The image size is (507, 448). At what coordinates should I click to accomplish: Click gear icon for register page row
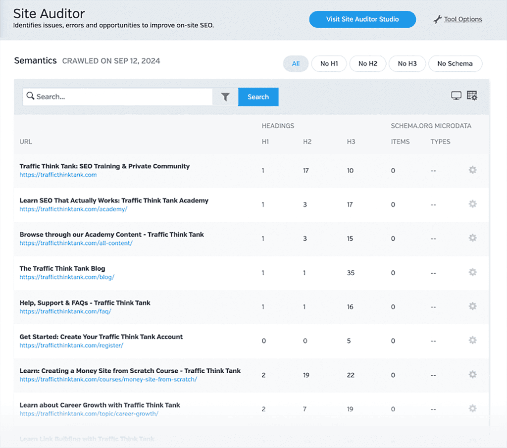point(472,340)
